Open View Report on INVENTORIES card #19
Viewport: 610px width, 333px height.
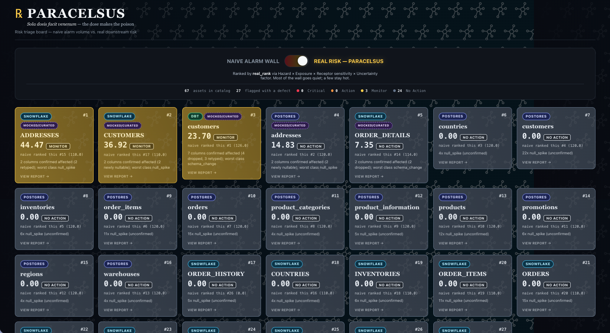tap(369, 310)
